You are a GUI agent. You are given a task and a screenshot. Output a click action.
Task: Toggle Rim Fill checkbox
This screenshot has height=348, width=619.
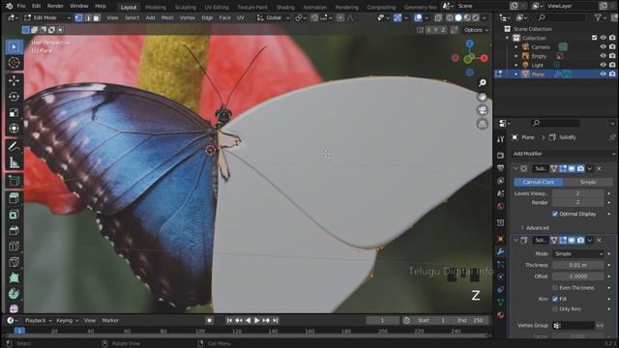coord(555,299)
